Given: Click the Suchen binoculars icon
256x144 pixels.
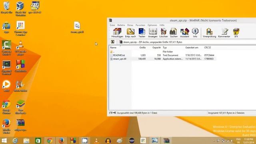Looking at the screenshot, I should (174, 33).
